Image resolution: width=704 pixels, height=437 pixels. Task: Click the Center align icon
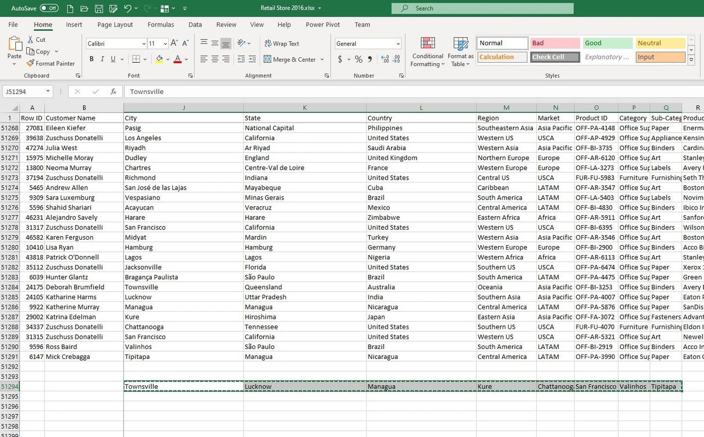pyautogui.click(x=215, y=59)
